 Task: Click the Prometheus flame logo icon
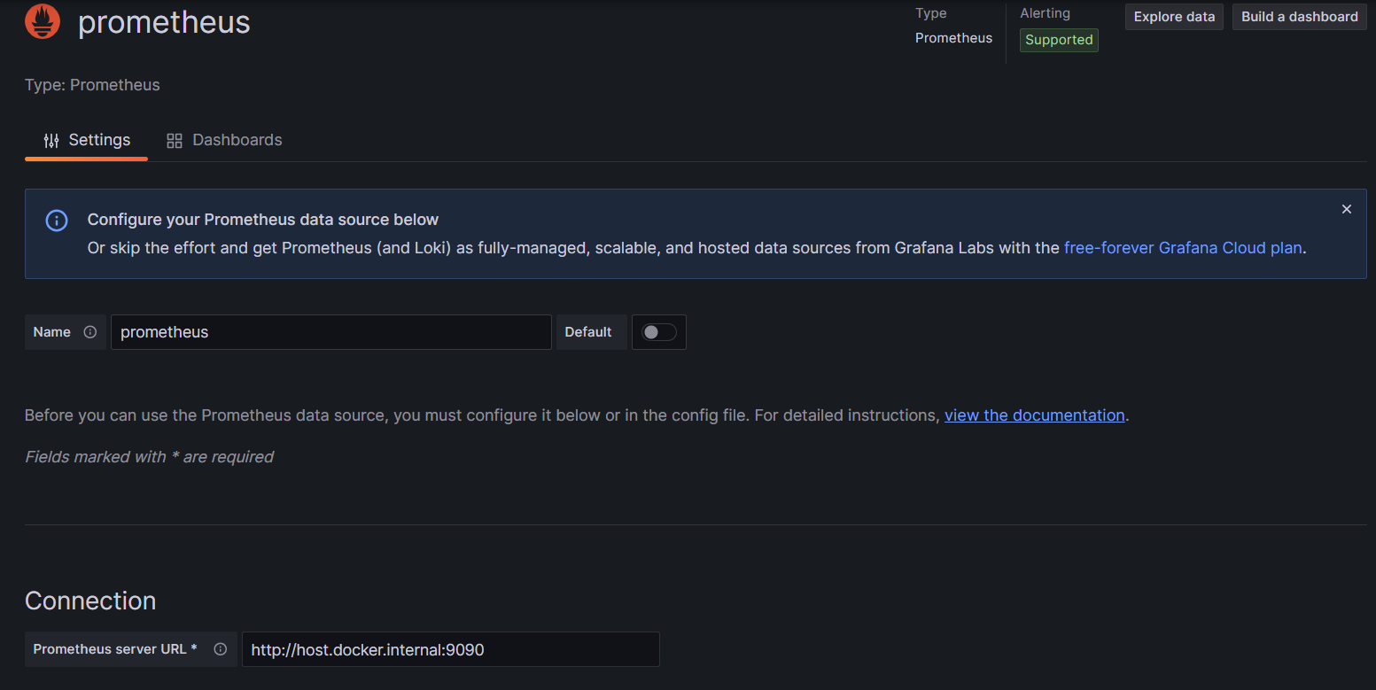coord(43,21)
